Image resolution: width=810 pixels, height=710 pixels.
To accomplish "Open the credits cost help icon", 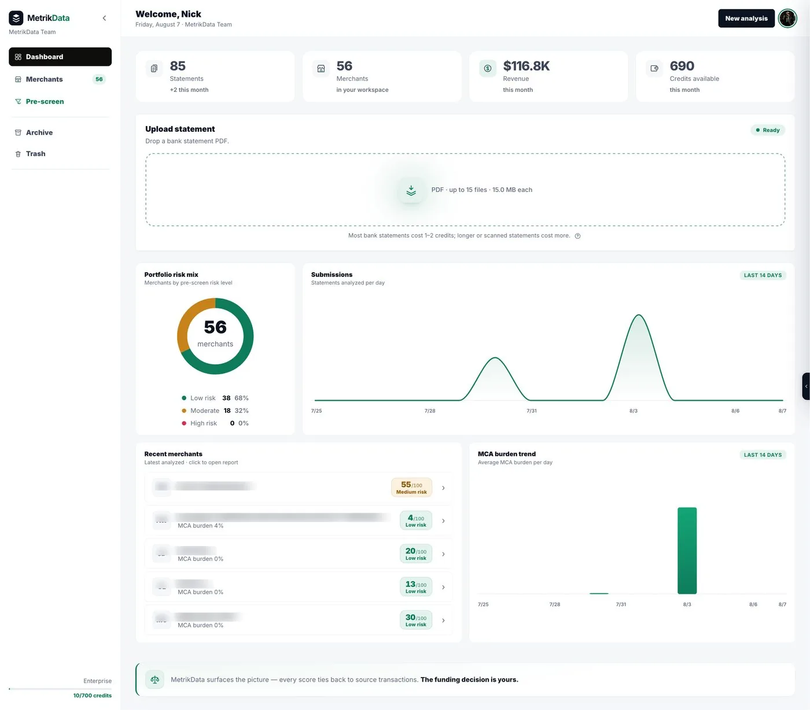I will click(577, 236).
